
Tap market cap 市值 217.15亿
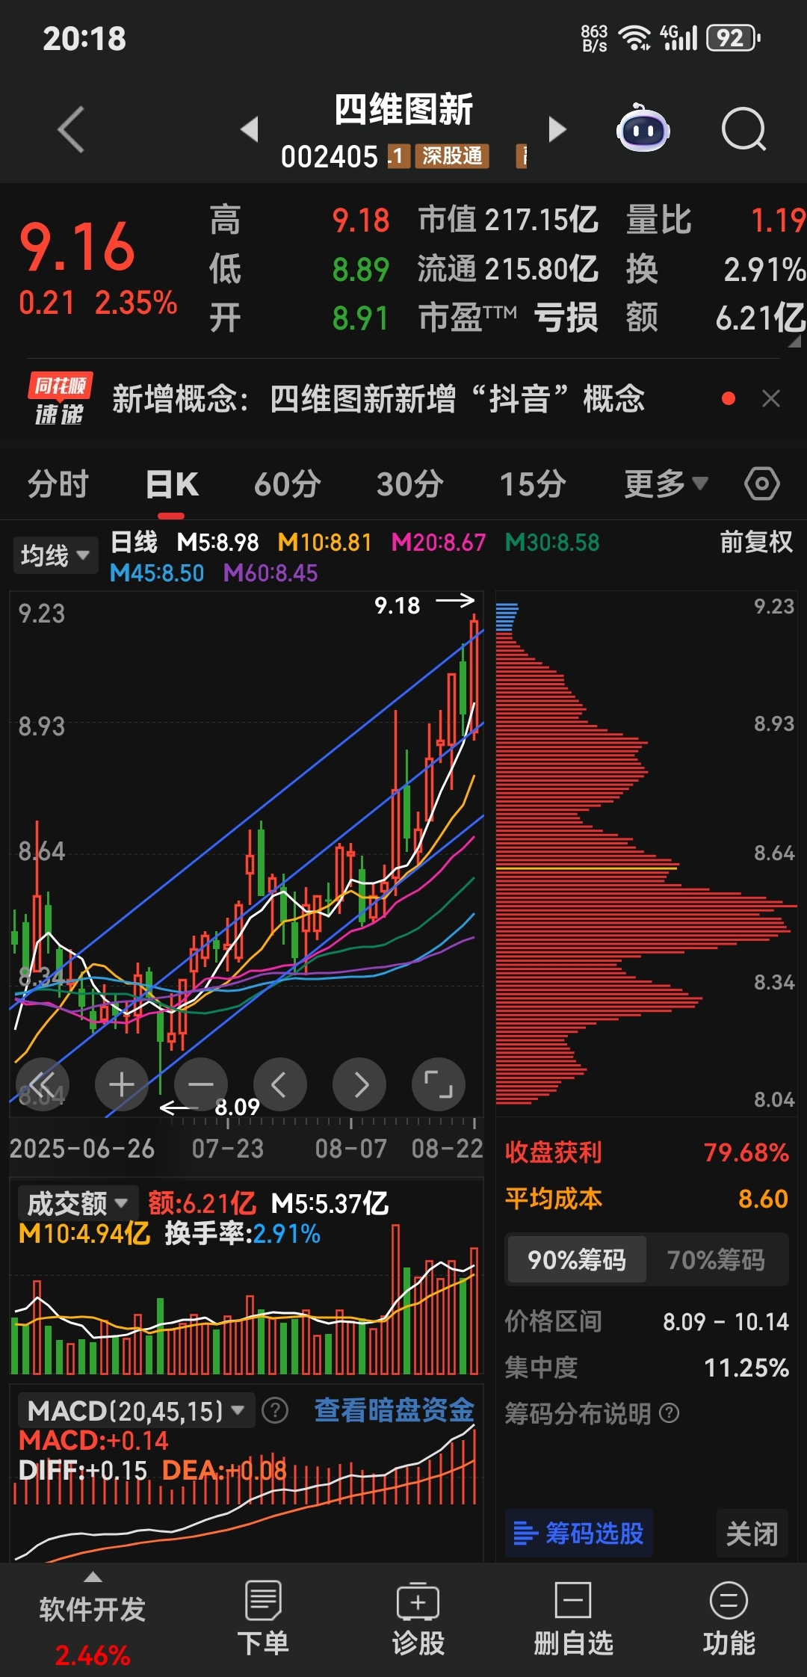pos(508,220)
